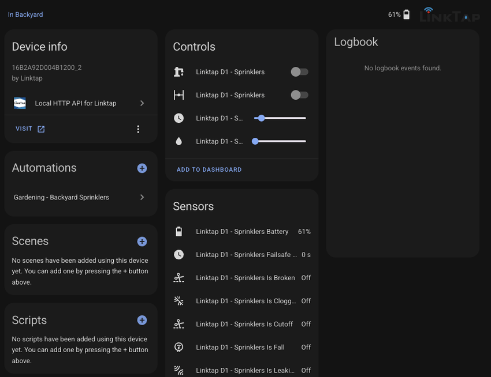491x377 pixels.
Task: Expand the Local HTTP API chevron
Action: click(142, 103)
